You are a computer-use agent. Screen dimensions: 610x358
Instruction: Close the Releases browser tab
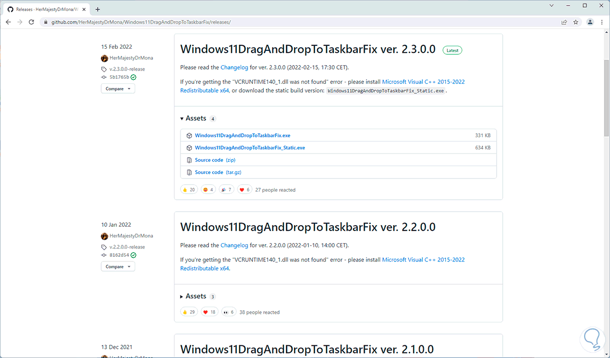(x=85, y=9)
